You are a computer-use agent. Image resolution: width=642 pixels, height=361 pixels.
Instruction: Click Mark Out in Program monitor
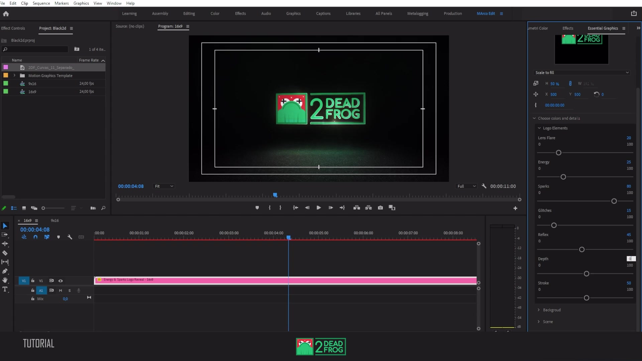point(280,208)
